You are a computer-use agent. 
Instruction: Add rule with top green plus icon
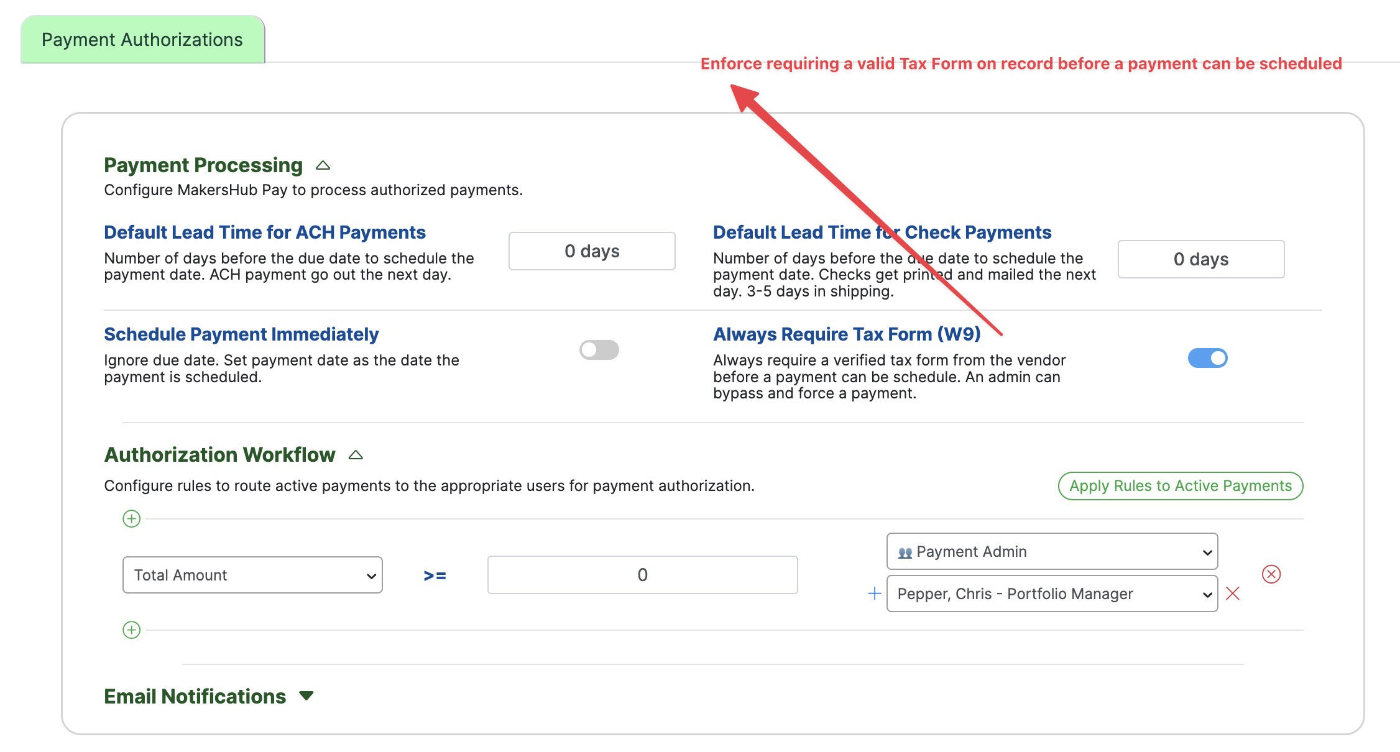[132, 519]
